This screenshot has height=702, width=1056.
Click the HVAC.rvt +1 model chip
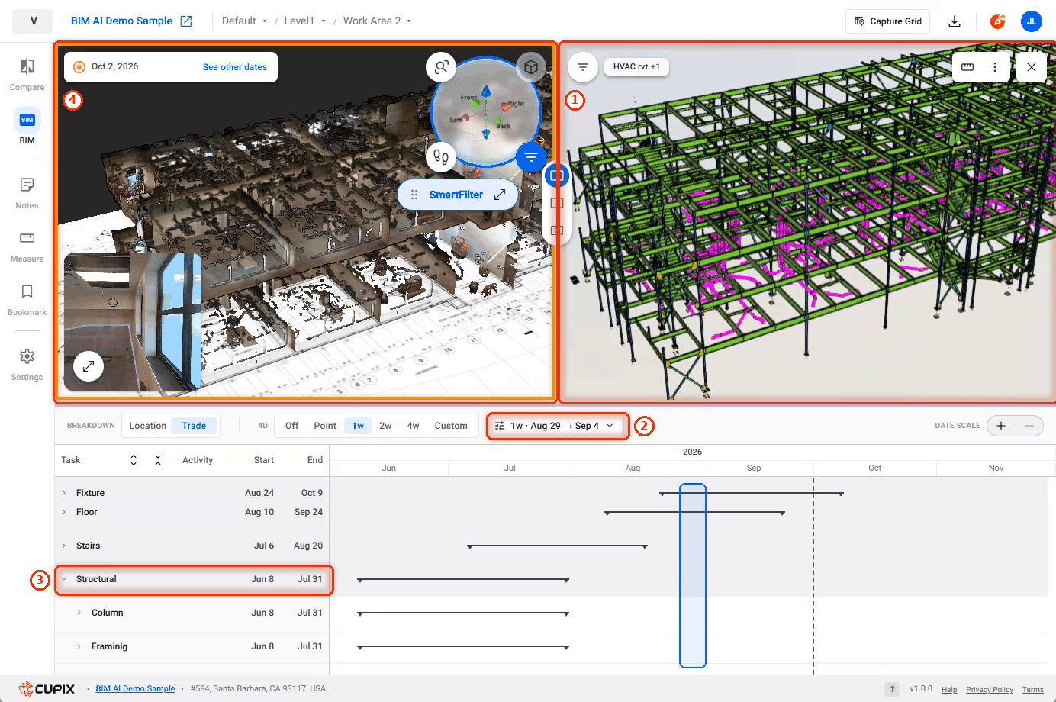636,67
